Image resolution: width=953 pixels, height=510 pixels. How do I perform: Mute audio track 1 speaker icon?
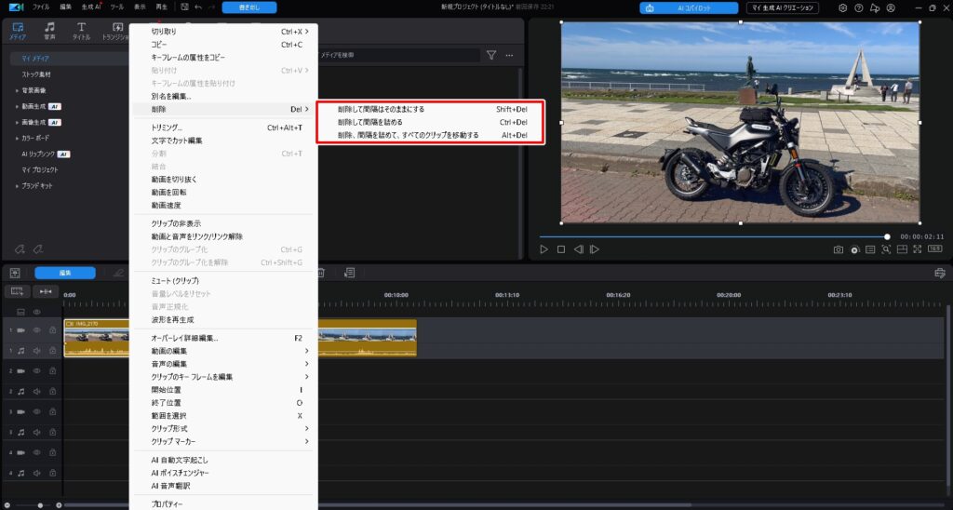click(x=36, y=351)
